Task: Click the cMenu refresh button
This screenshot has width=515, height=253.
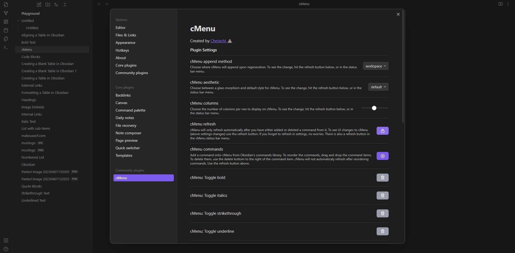Action: [382, 131]
